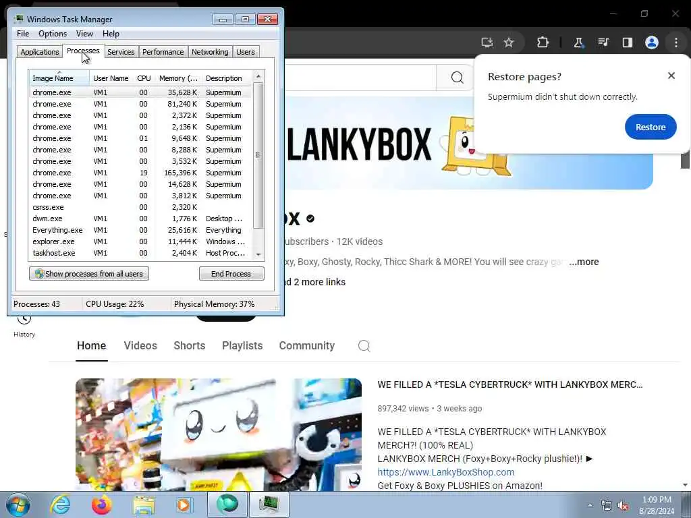The width and height of the screenshot is (691, 518).
Task: Click the install app icon in address bar
Action: click(x=487, y=42)
